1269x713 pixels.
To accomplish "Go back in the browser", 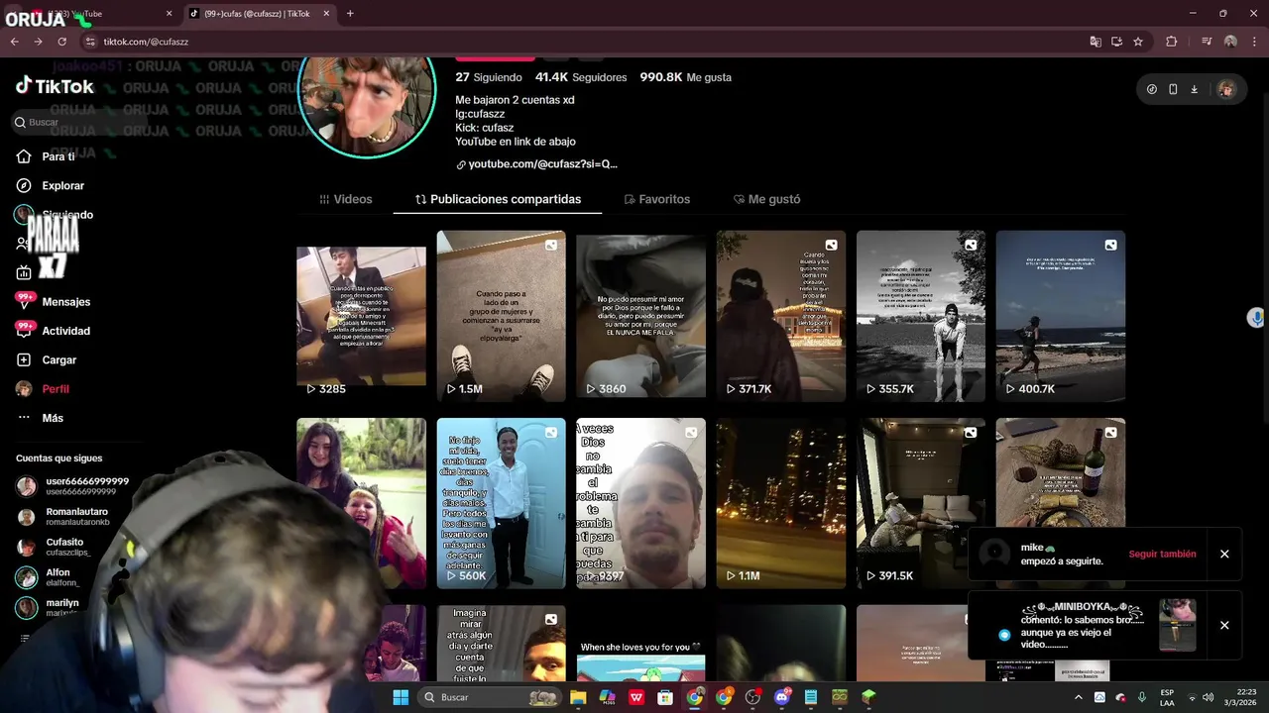I will pyautogui.click(x=15, y=42).
